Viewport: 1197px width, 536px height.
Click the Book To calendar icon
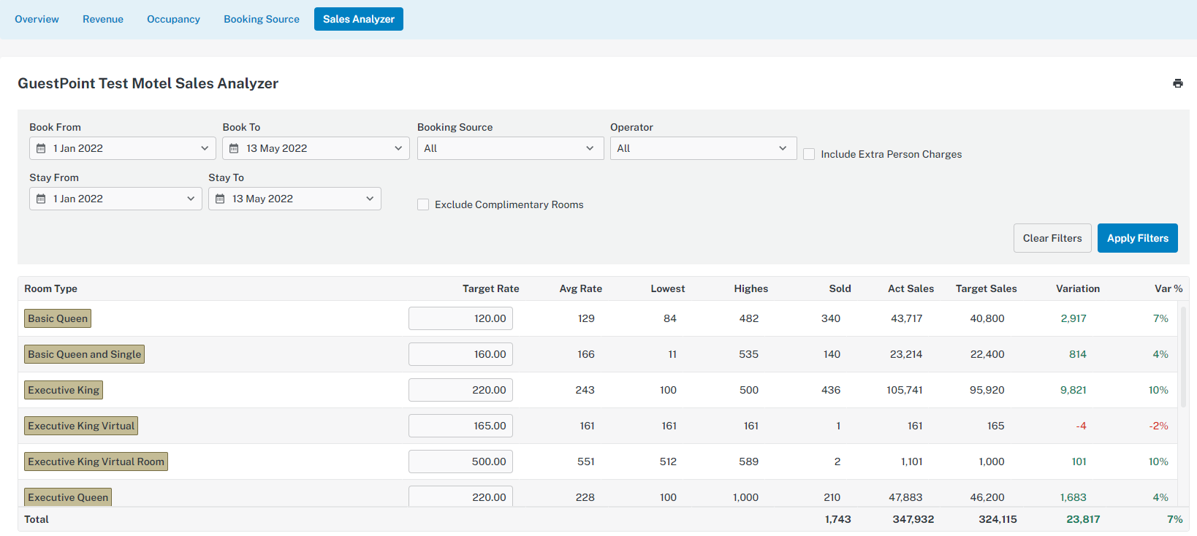[x=234, y=148]
